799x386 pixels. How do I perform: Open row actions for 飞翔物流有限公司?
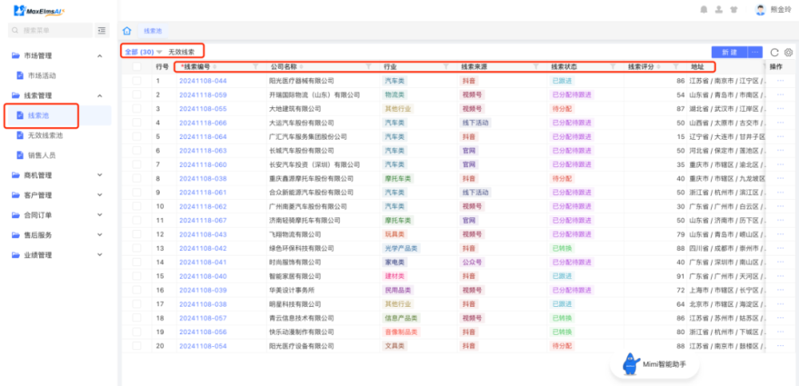point(780,234)
